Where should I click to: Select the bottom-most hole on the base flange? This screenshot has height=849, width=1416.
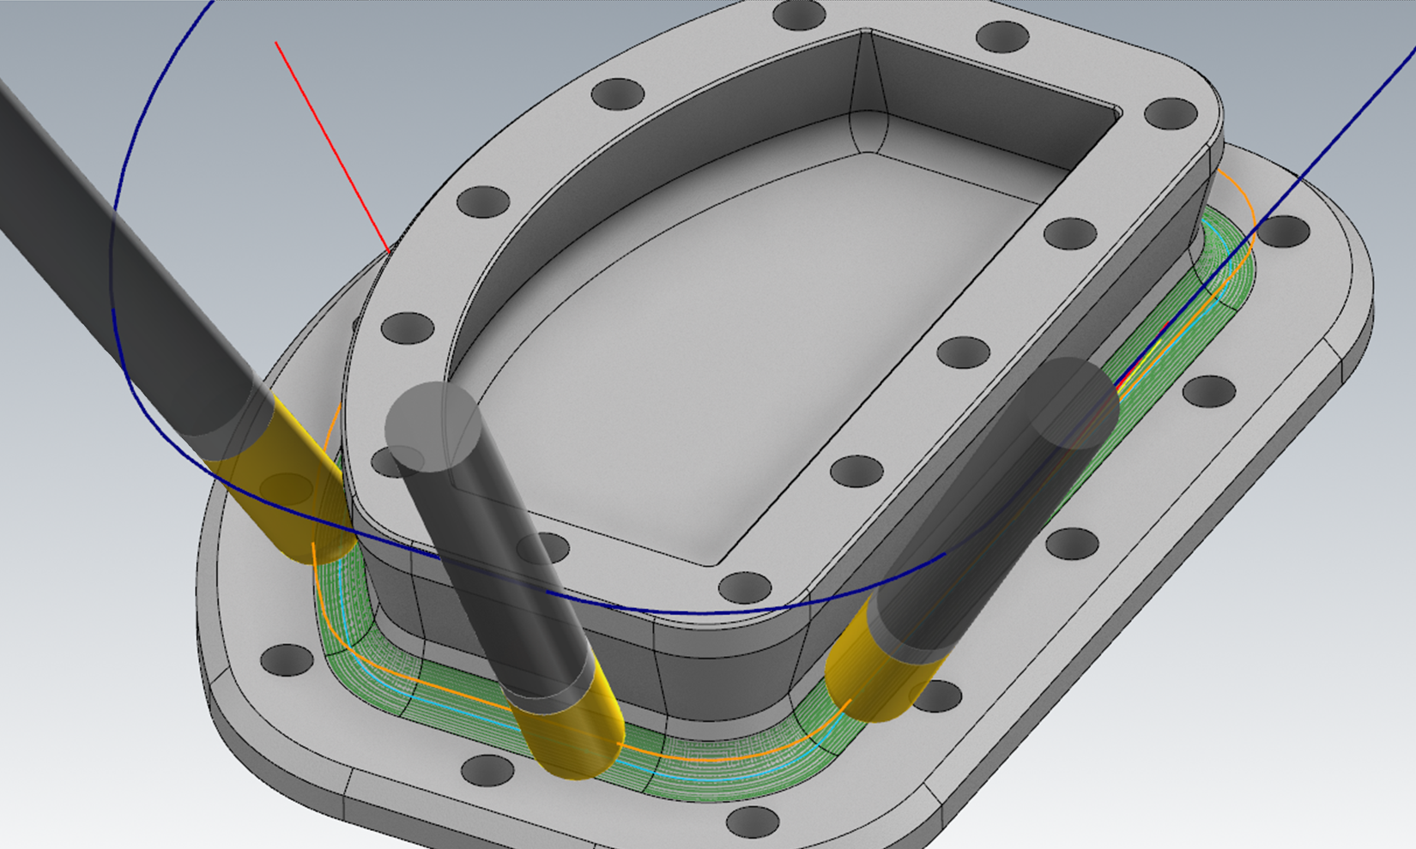pyautogui.click(x=752, y=821)
